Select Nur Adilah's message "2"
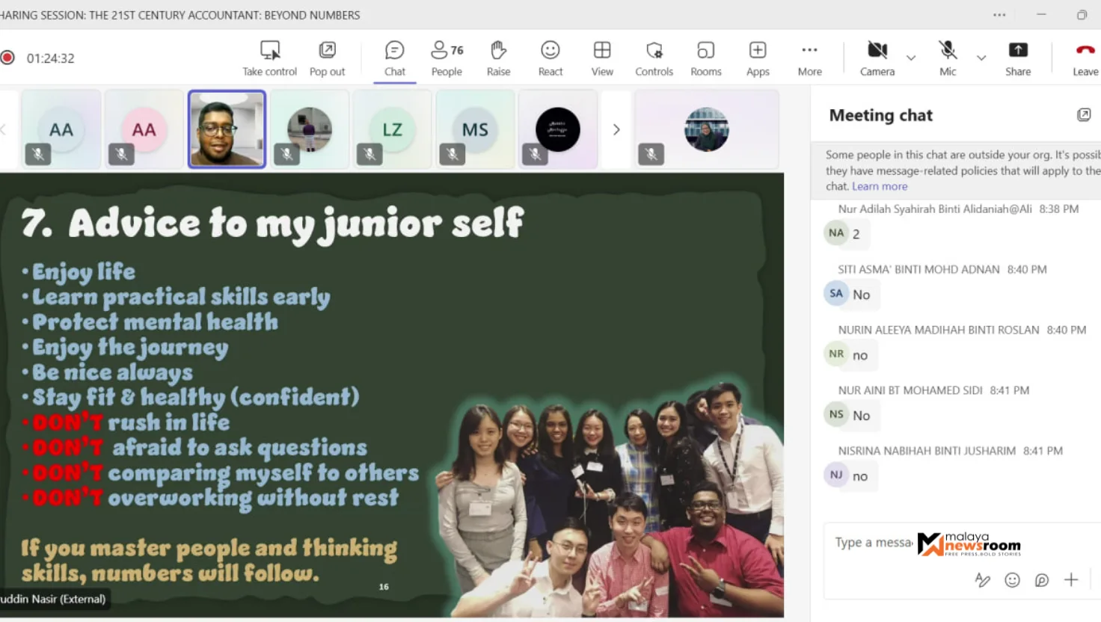1101x622 pixels. (858, 234)
